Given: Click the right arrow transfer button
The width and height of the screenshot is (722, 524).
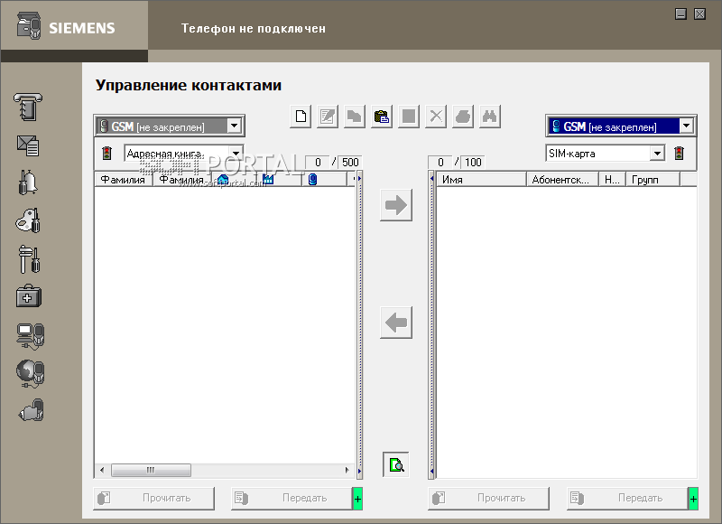Looking at the screenshot, I should [396, 205].
